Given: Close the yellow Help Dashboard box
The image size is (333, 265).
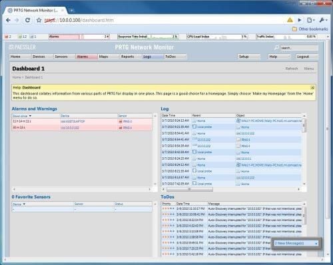Looking at the screenshot, I should 312,87.
